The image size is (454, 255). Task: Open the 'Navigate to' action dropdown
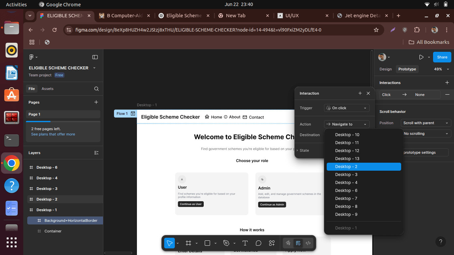click(x=347, y=124)
